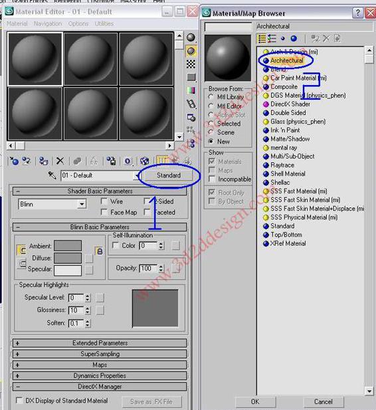Click the Help question mark in browser
The height and width of the screenshot is (410, 376).
pyautogui.click(x=357, y=13)
